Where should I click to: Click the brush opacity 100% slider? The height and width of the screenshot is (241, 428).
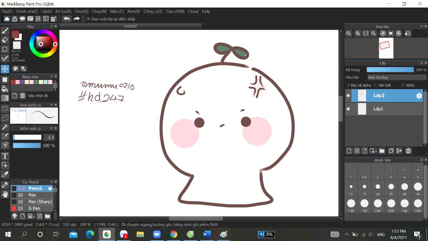(x=27, y=145)
